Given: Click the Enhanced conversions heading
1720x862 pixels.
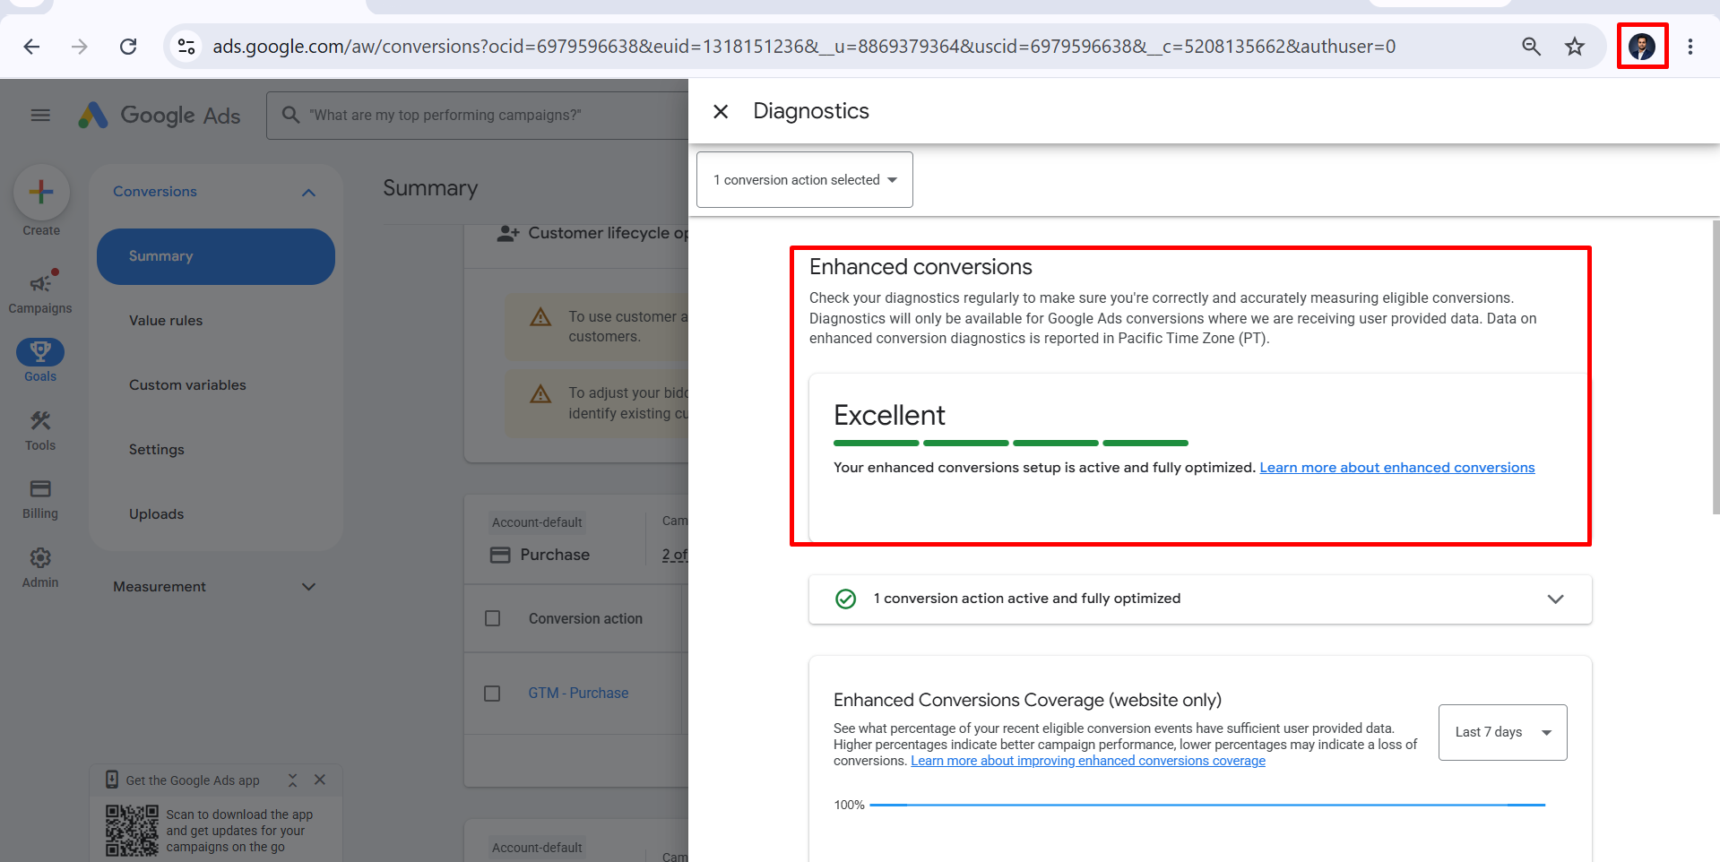Looking at the screenshot, I should (921, 267).
